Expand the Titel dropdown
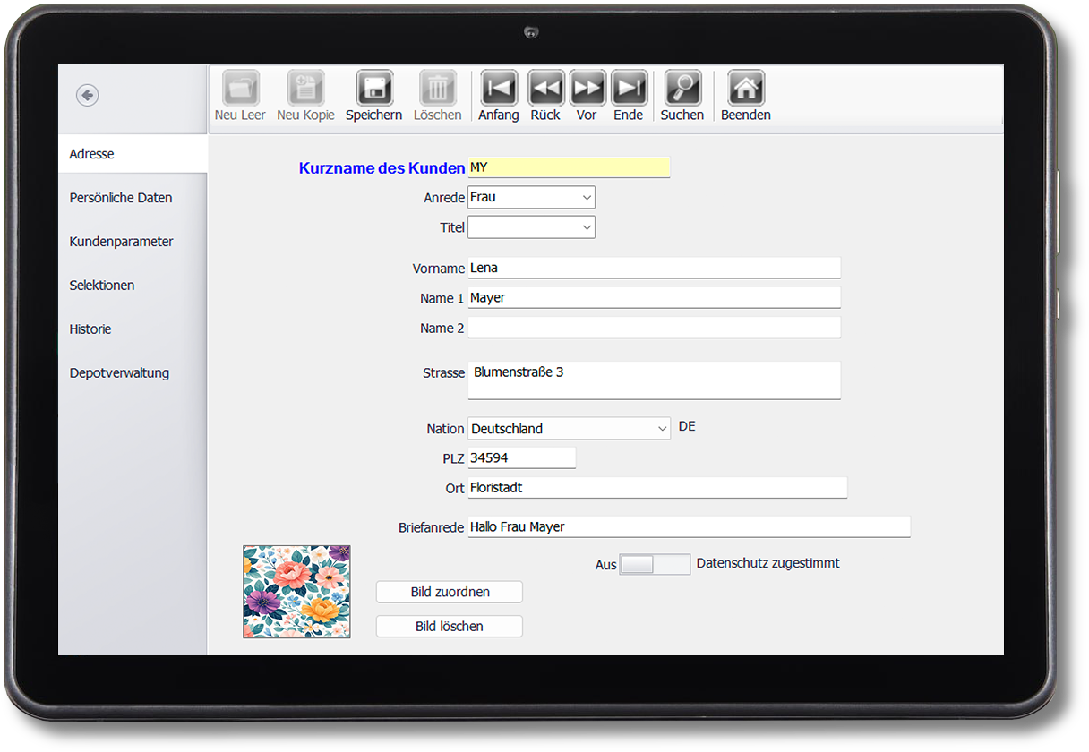Screen dimensions: 1089x752 click(x=531, y=228)
